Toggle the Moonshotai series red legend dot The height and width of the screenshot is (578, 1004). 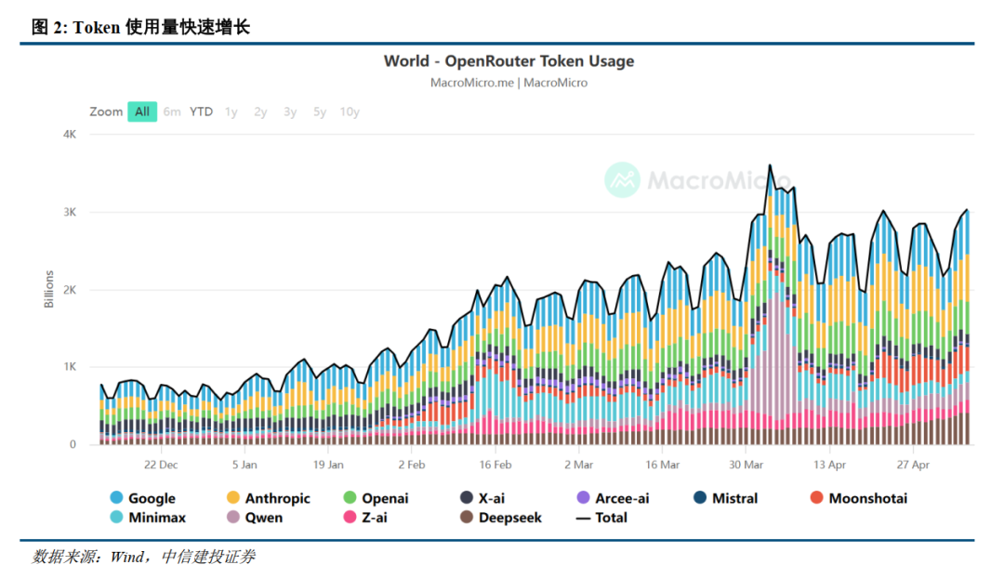(x=816, y=497)
